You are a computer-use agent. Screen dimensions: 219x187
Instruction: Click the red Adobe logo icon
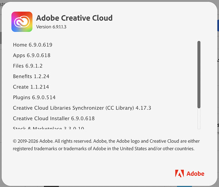pyautogui.click(x=179, y=174)
